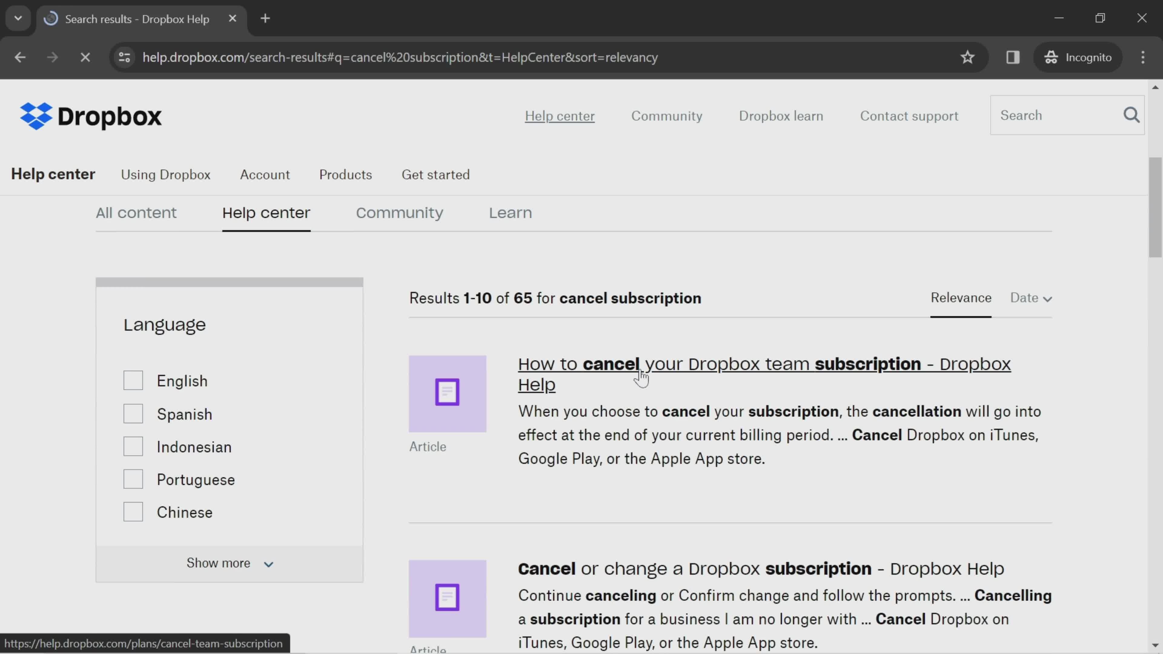Check the Portuguese language checkbox
The height and width of the screenshot is (654, 1163).
pyautogui.click(x=133, y=479)
